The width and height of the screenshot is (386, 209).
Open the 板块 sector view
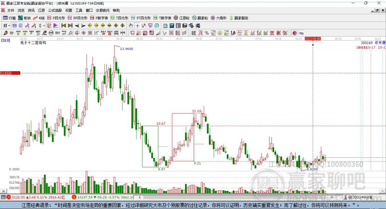25,18
